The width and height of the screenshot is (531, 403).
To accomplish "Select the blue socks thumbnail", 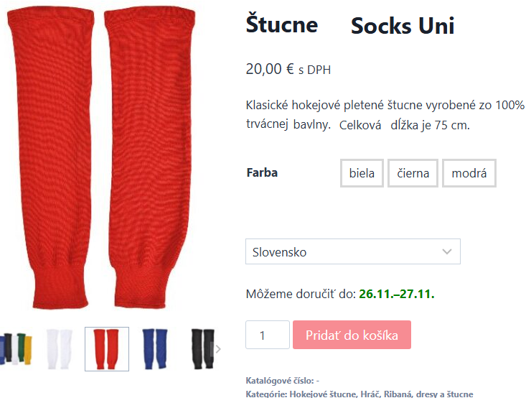I will click(154, 348).
